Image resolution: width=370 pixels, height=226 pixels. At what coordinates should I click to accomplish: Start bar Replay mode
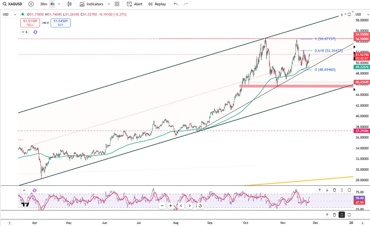pos(157,4)
